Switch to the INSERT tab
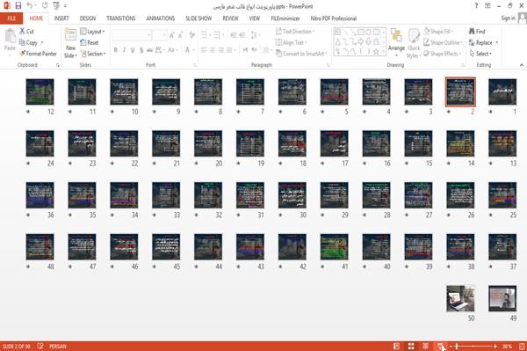The width and height of the screenshot is (527, 351). point(61,18)
